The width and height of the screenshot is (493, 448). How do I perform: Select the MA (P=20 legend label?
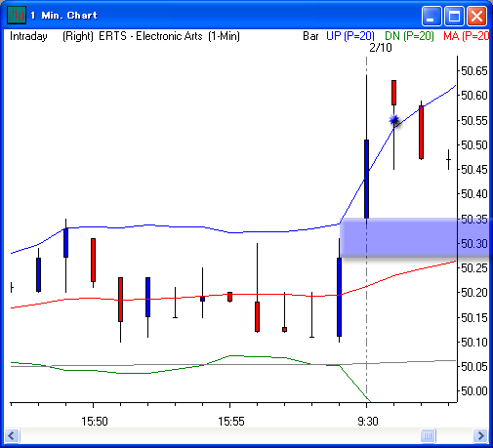coord(467,36)
